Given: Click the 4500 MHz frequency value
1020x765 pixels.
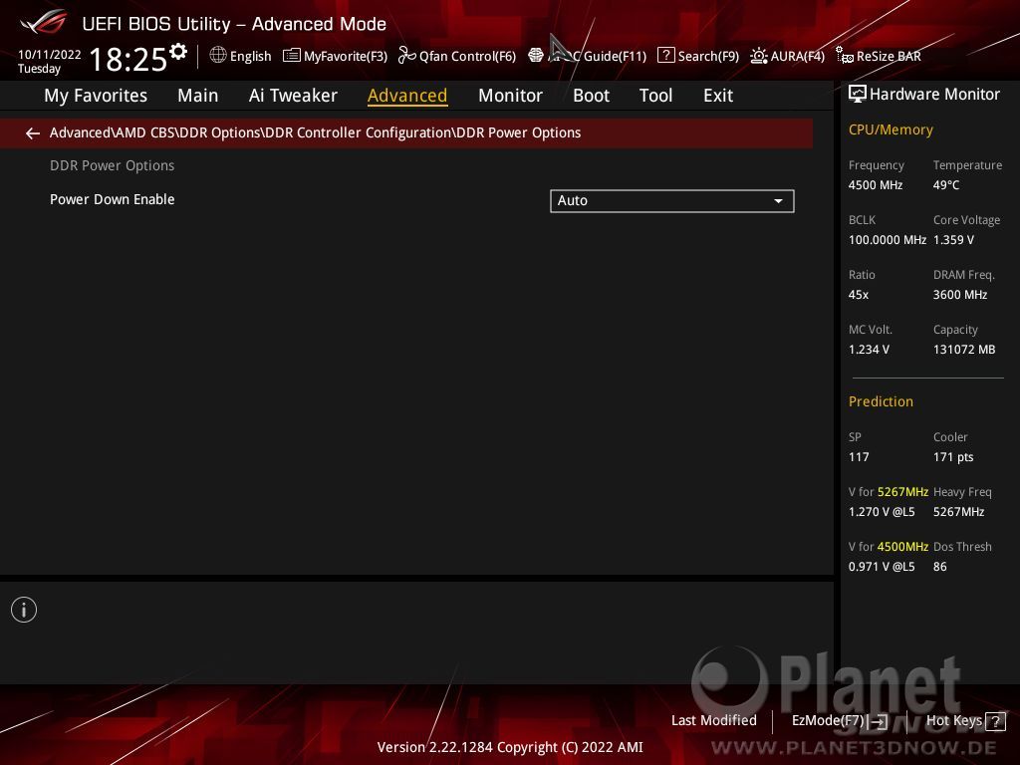Looking at the screenshot, I should click(x=876, y=185).
